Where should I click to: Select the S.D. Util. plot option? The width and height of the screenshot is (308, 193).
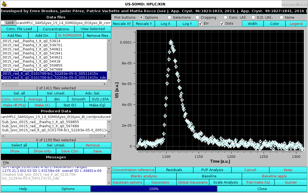[253, 17]
